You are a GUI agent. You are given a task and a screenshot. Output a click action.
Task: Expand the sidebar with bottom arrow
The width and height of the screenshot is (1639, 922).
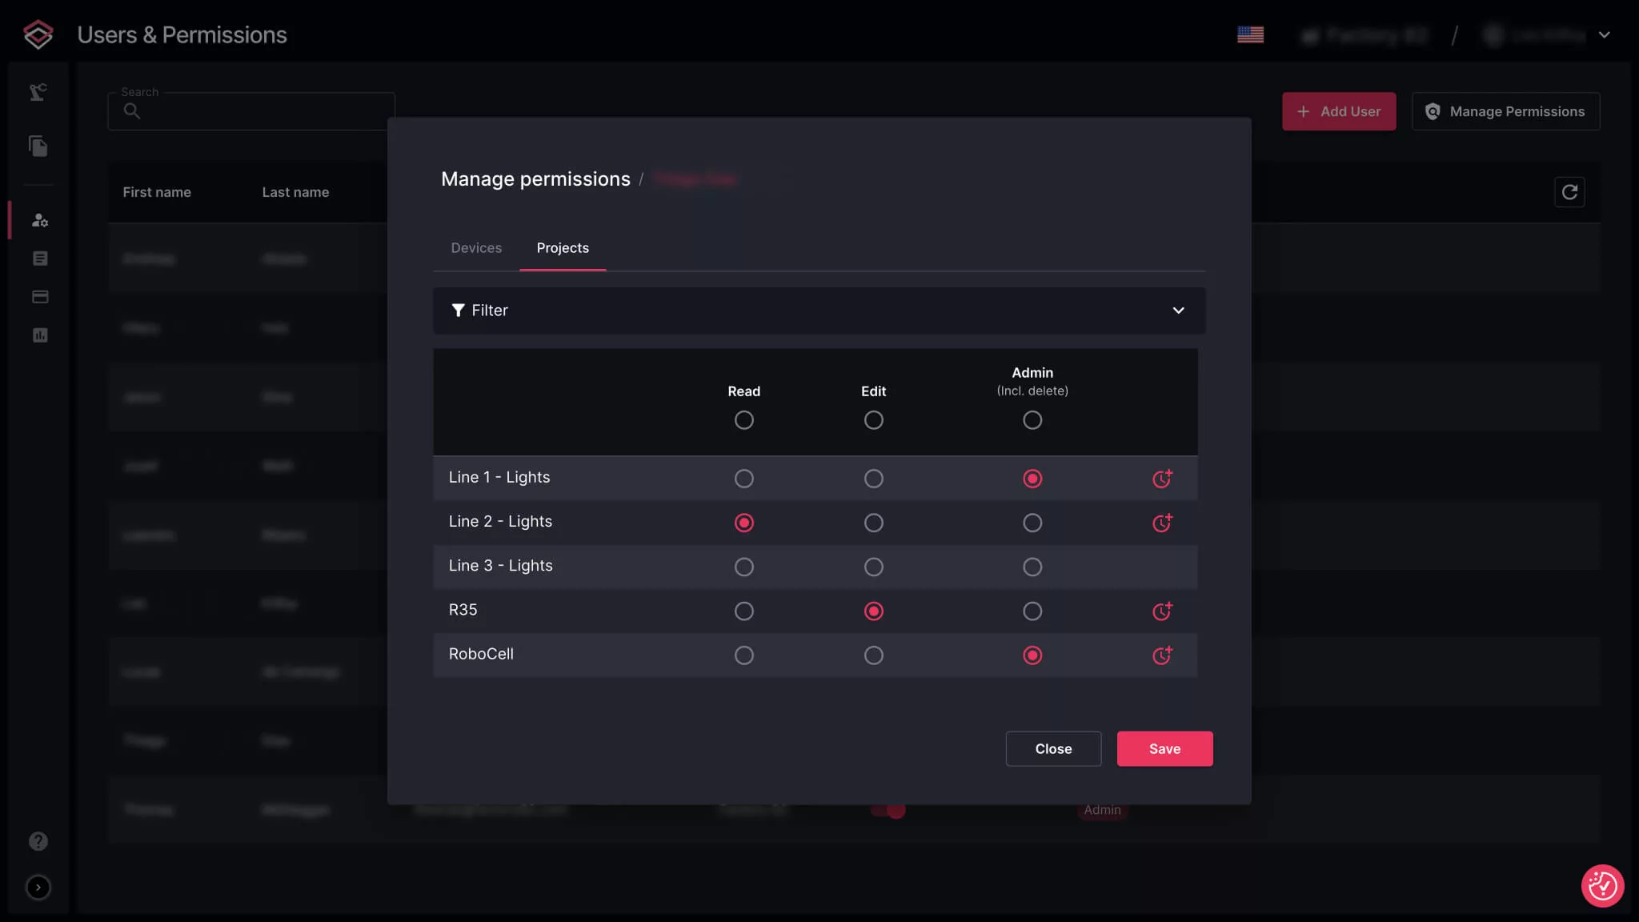tap(38, 887)
